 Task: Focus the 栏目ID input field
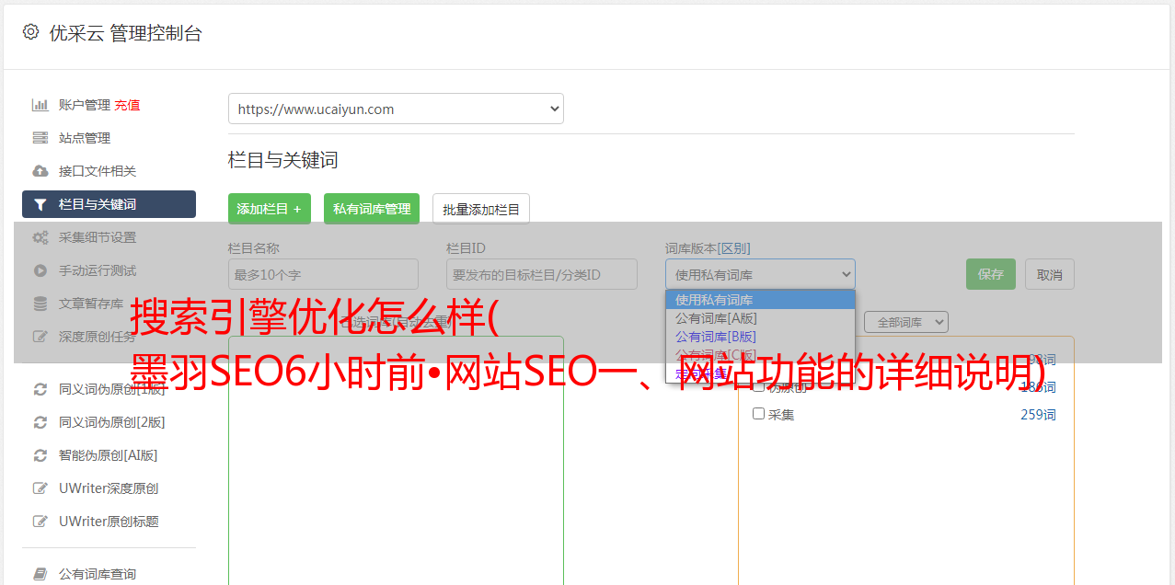click(x=542, y=274)
